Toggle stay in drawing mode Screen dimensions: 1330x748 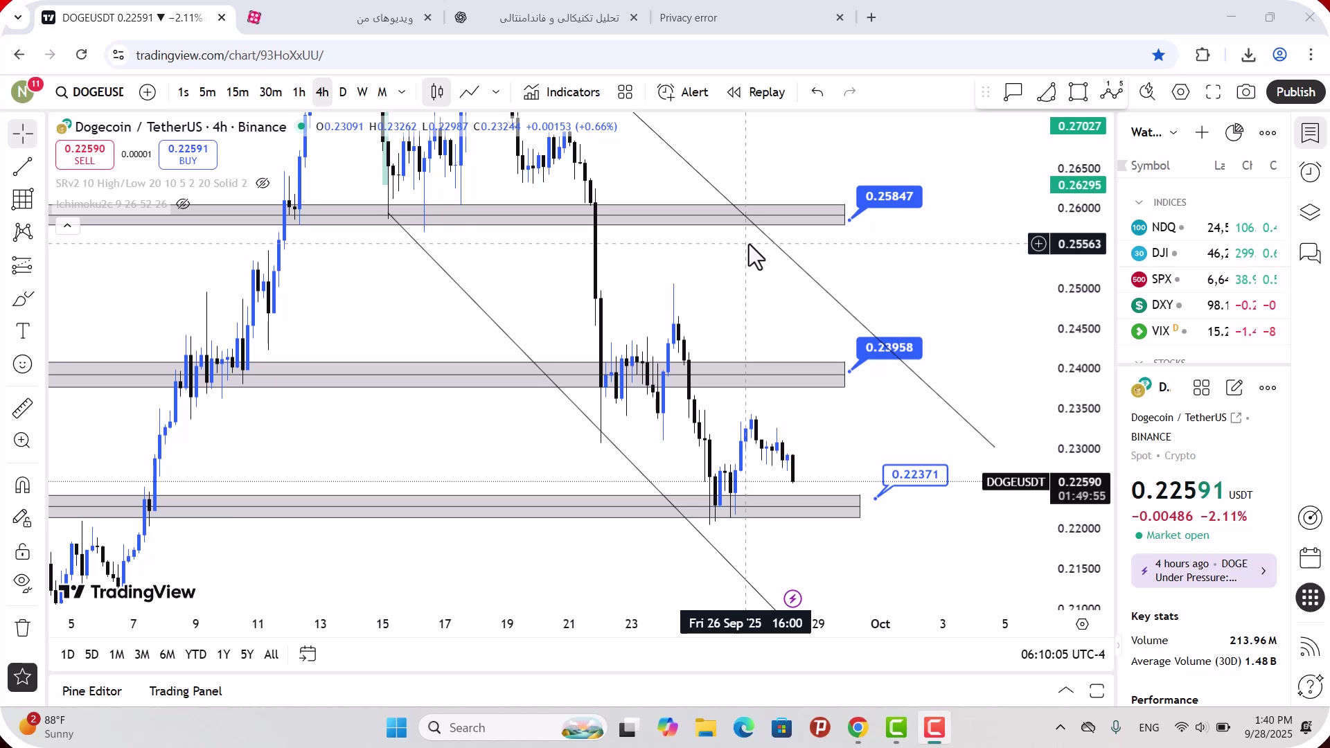click(23, 518)
